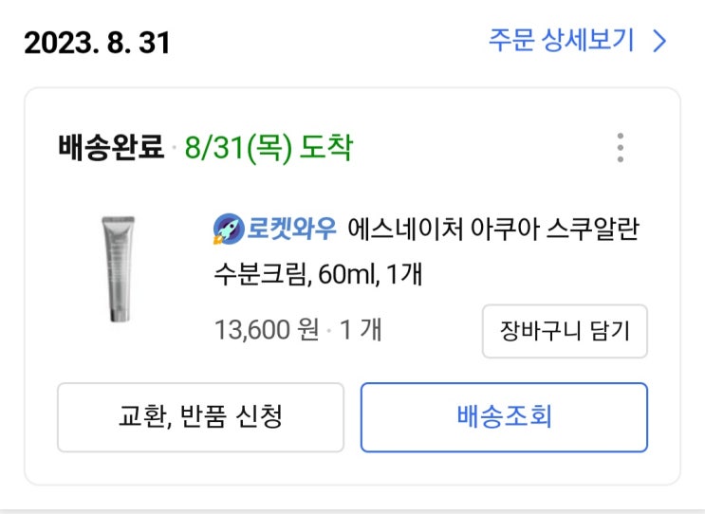Click the 상세보기 word in the top link
The height and width of the screenshot is (514, 705).
pos(588,41)
